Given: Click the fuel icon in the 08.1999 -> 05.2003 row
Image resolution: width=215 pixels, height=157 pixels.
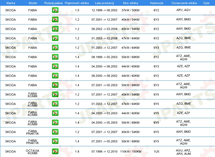Looking at the screenshot, I should click(55, 57).
